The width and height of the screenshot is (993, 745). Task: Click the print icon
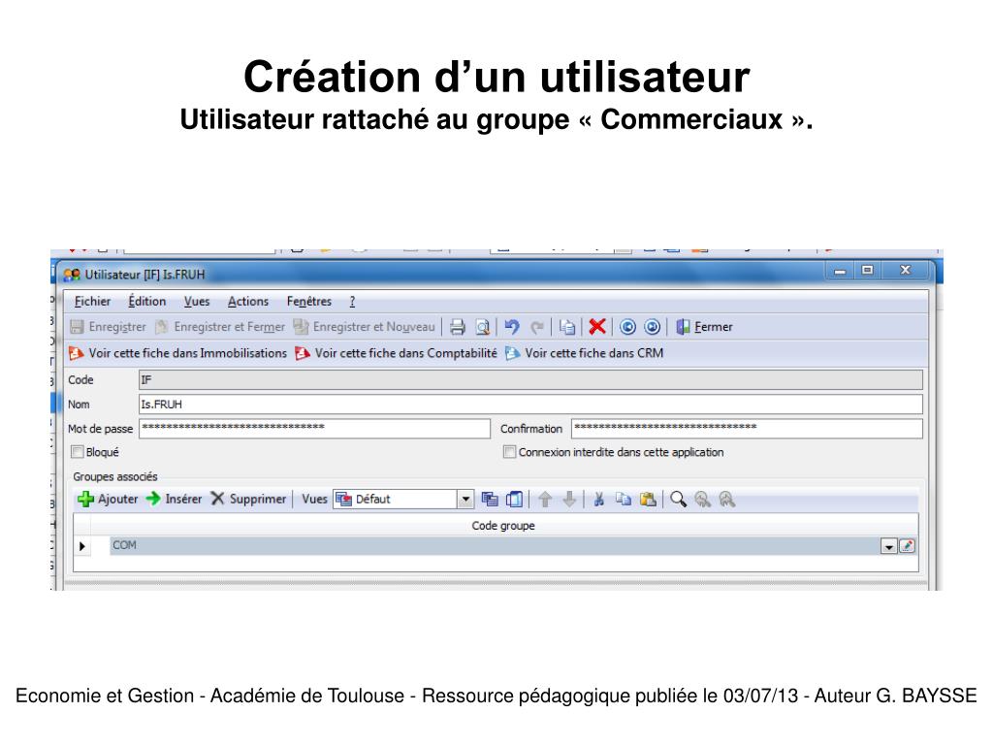[458, 327]
